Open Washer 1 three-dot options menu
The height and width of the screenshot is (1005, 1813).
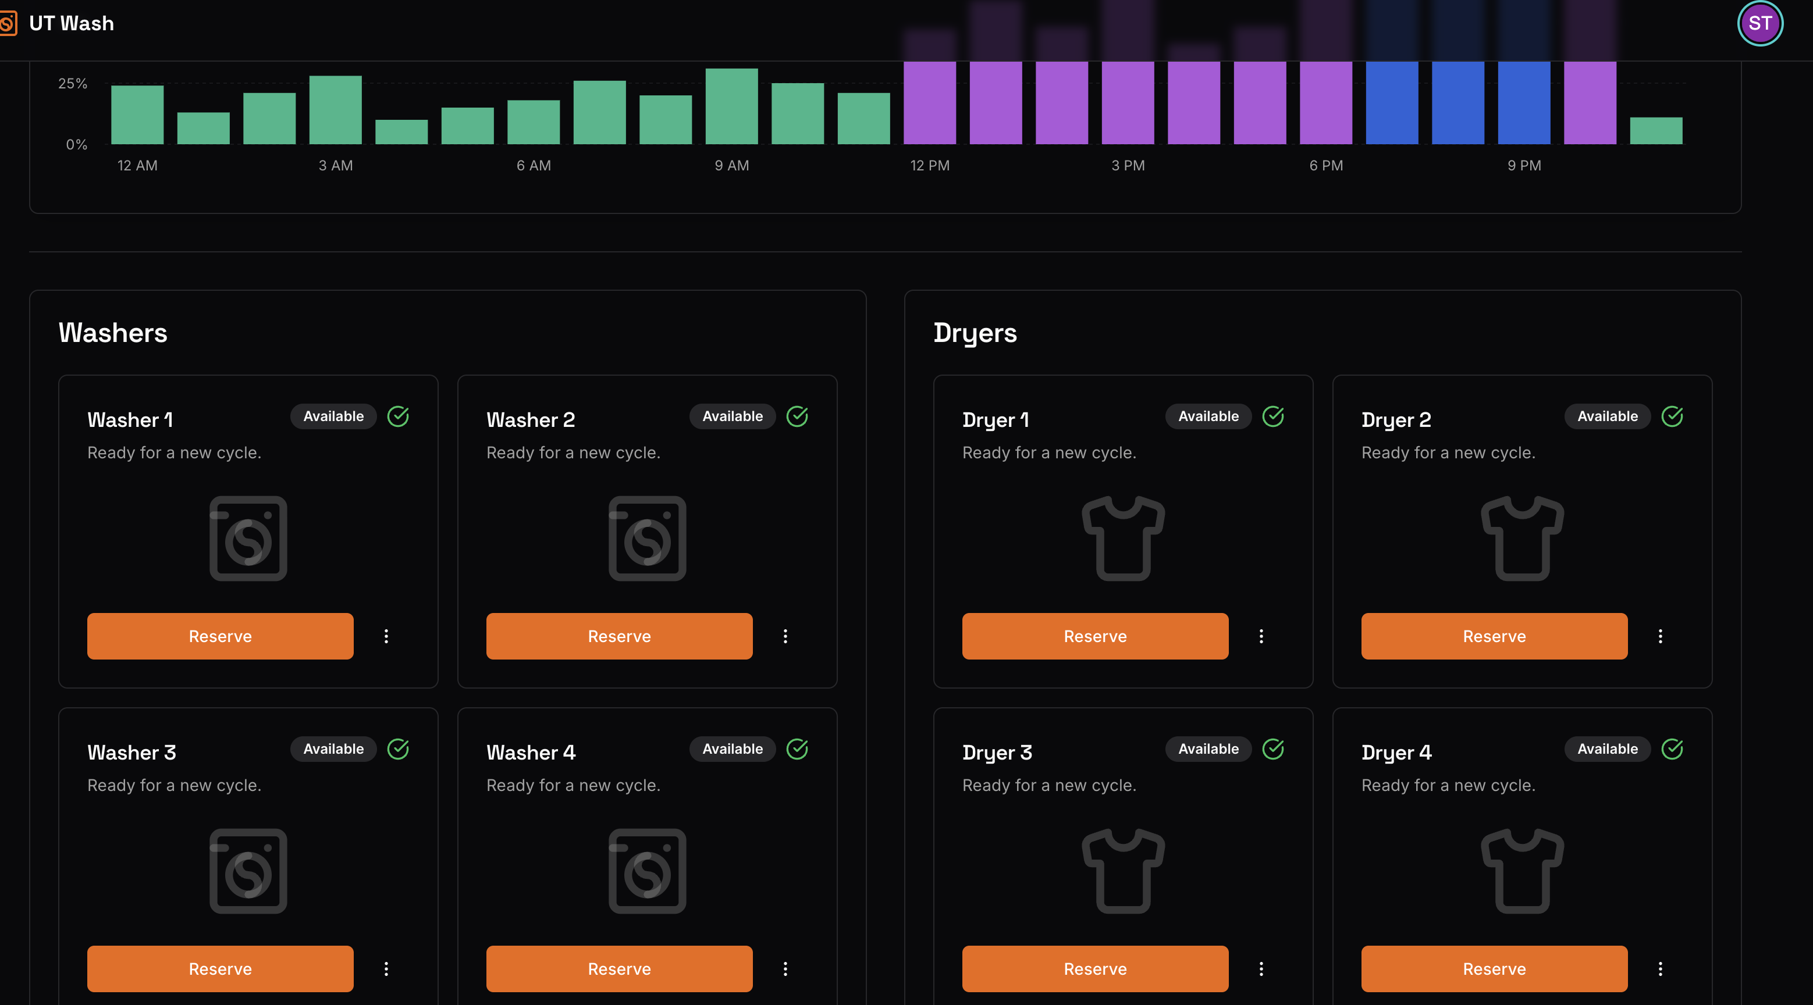386,636
